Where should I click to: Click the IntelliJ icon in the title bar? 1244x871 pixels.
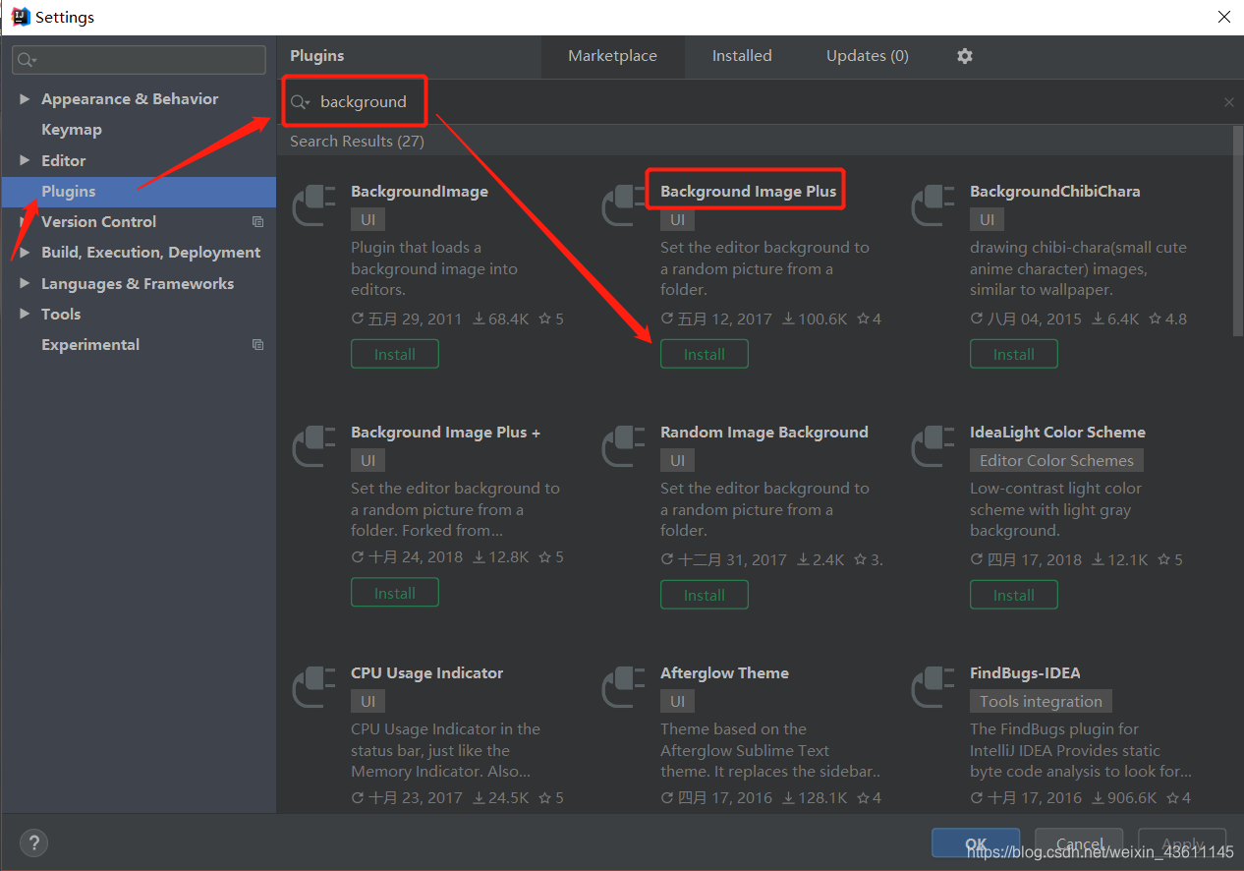tap(20, 17)
